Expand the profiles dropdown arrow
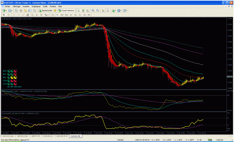 click(12, 10)
